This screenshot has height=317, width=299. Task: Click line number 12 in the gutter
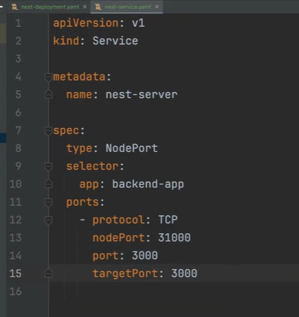[16, 220]
